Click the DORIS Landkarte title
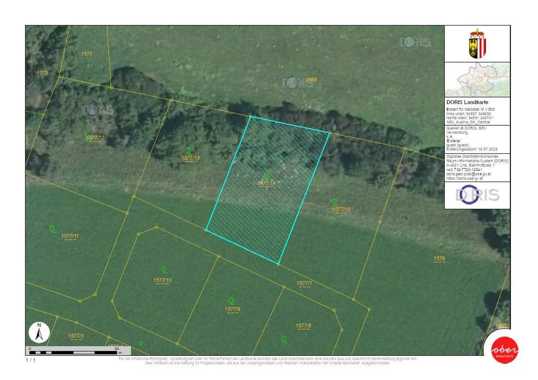538x380 pixels. [x=467, y=102]
